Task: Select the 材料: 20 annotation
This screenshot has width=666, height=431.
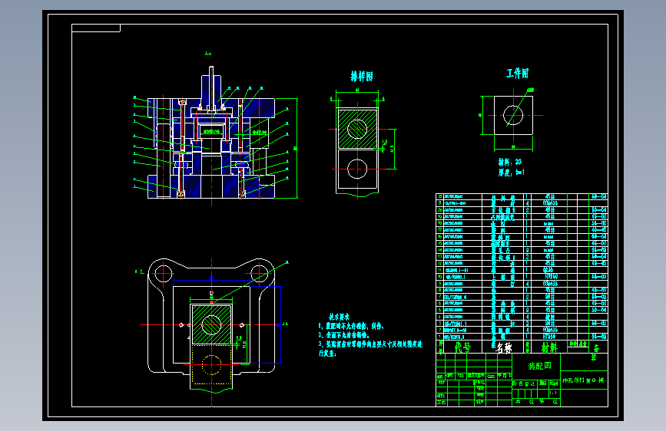Action: (x=510, y=162)
